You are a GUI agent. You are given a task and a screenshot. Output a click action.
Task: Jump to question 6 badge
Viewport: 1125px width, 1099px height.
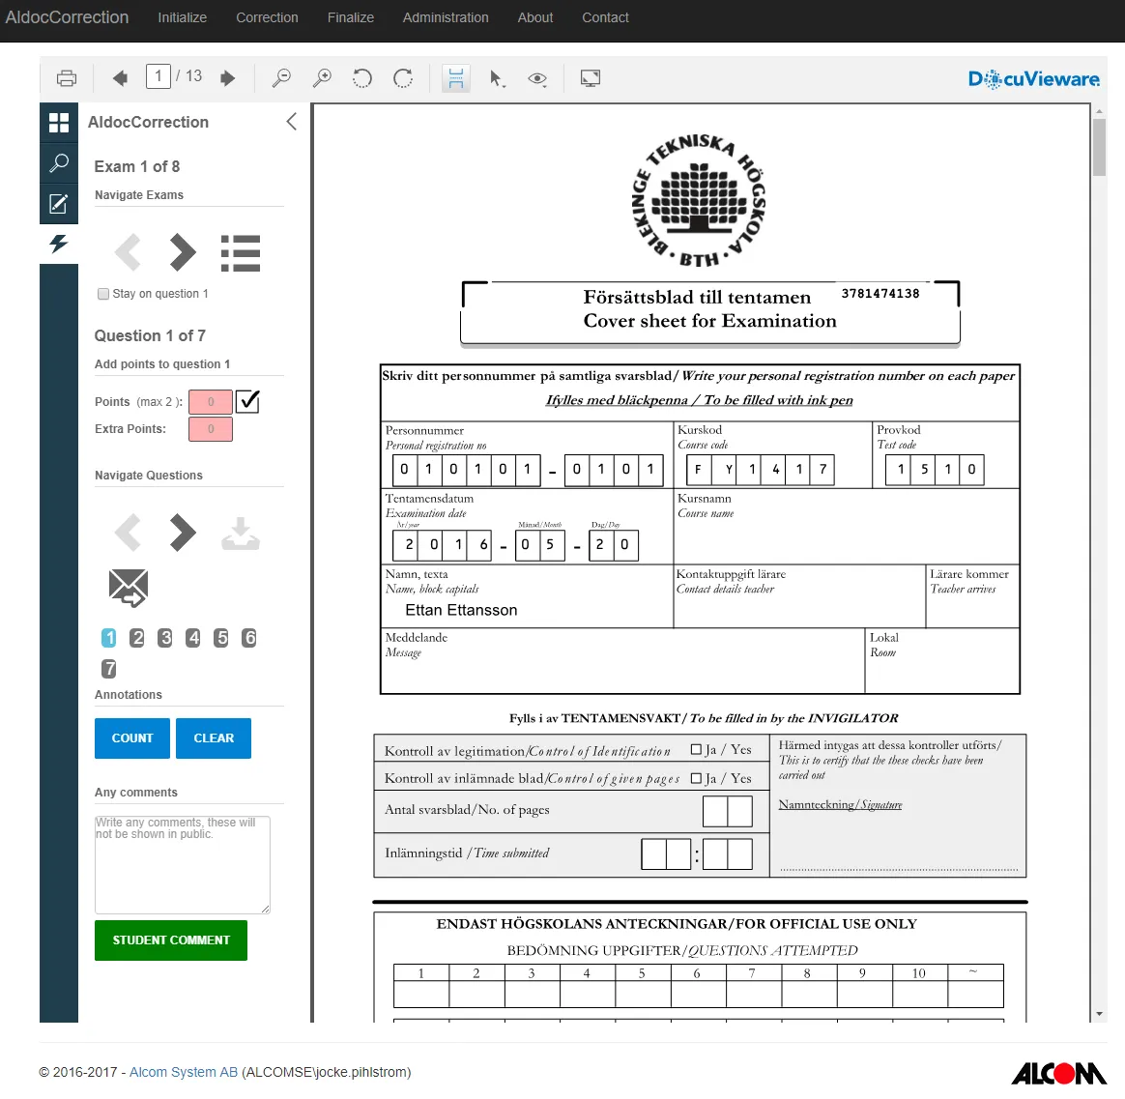tap(249, 638)
